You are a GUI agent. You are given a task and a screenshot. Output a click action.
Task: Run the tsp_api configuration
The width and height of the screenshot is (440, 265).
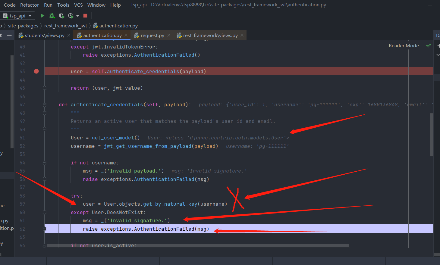tap(42, 16)
